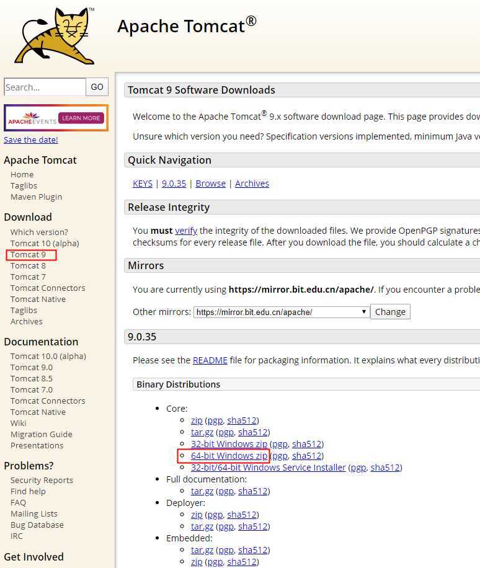Open Taglibs under Download section
Screen dimensions: 480x568
tap(24, 311)
